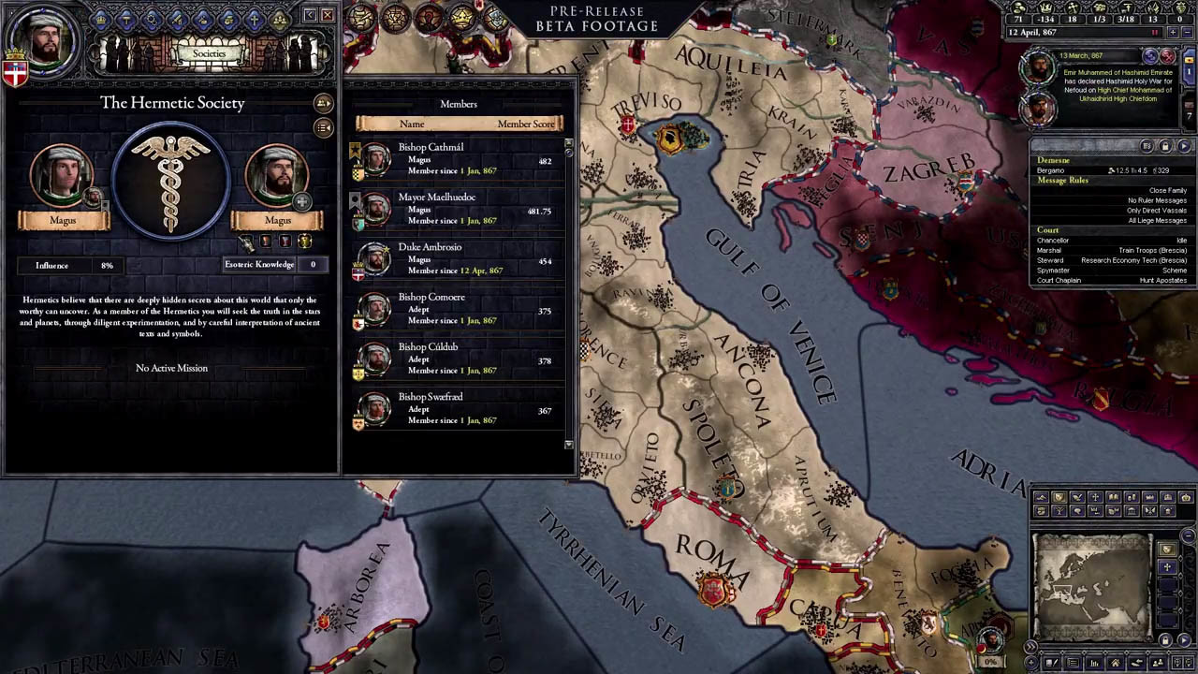Click the Societies banner button

tap(209, 53)
